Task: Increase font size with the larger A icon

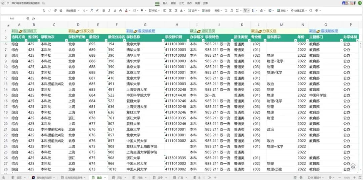Action: point(92,11)
